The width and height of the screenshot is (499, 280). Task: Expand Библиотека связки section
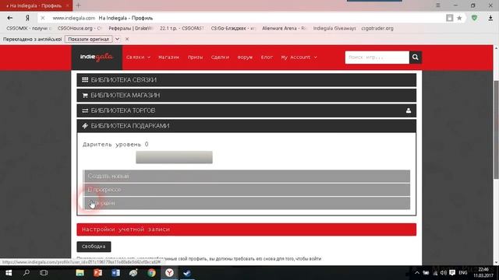246,80
